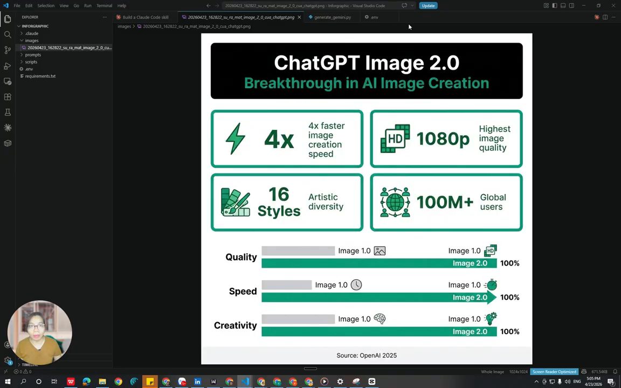Open the View menu
Image resolution: width=621 pixels, height=388 pixels.
[x=64, y=5]
